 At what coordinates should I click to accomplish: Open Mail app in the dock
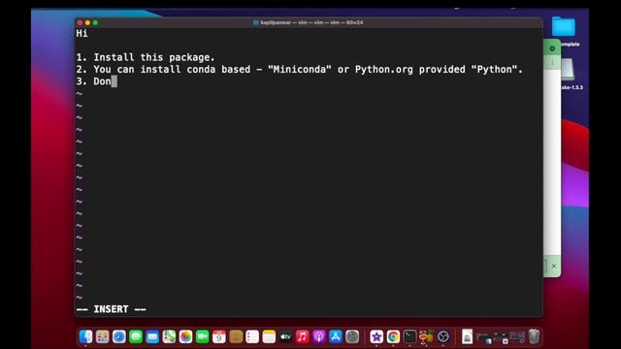[x=152, y=336]
